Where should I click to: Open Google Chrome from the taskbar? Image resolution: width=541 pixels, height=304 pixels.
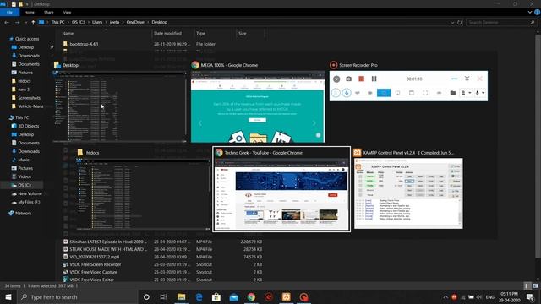coord(251,296)
